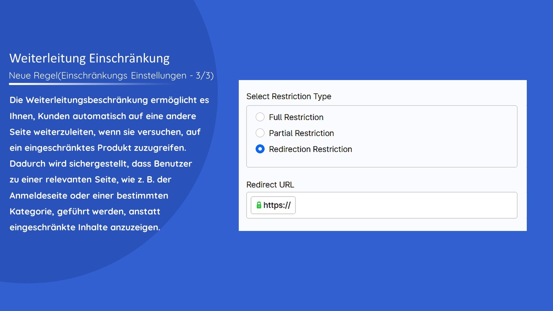Click the green lock icon
This screenshot has width=553, height=311.
click(259, 205)
